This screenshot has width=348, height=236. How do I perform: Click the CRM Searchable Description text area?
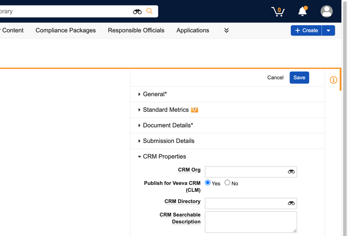[251, 222]
